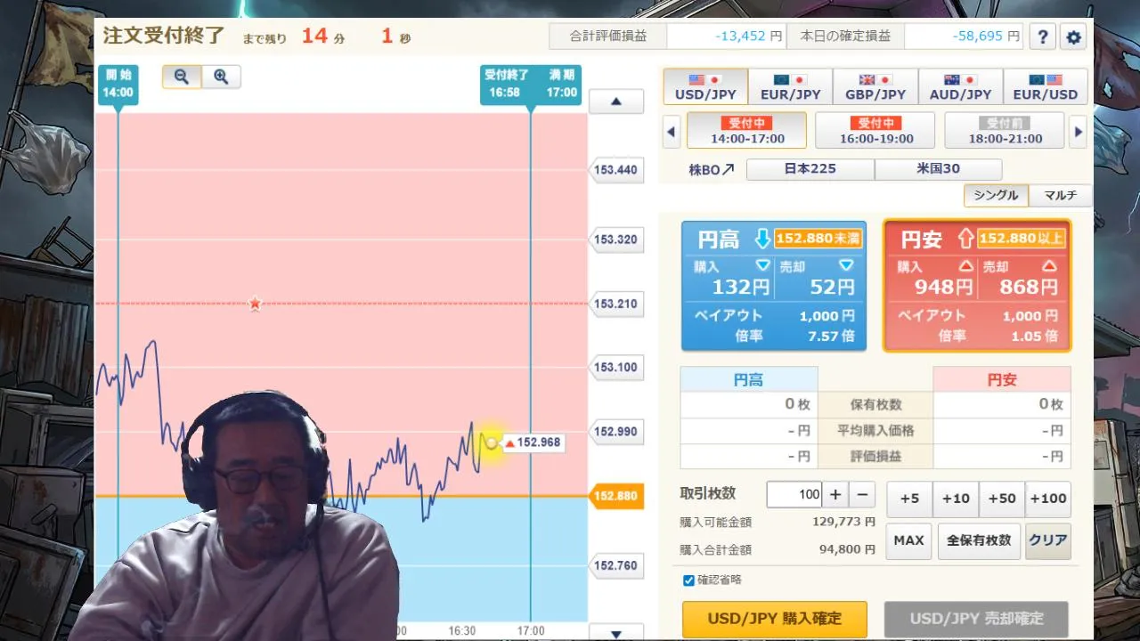Viewport: 1140px width, 641px height.
Task: Open the settings gear icon
Action: pos(1074,37)
